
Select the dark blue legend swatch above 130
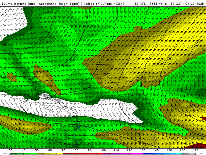point(146,154)
